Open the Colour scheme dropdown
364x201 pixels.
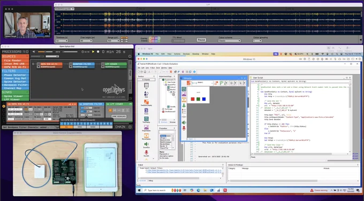pos(229,41)
